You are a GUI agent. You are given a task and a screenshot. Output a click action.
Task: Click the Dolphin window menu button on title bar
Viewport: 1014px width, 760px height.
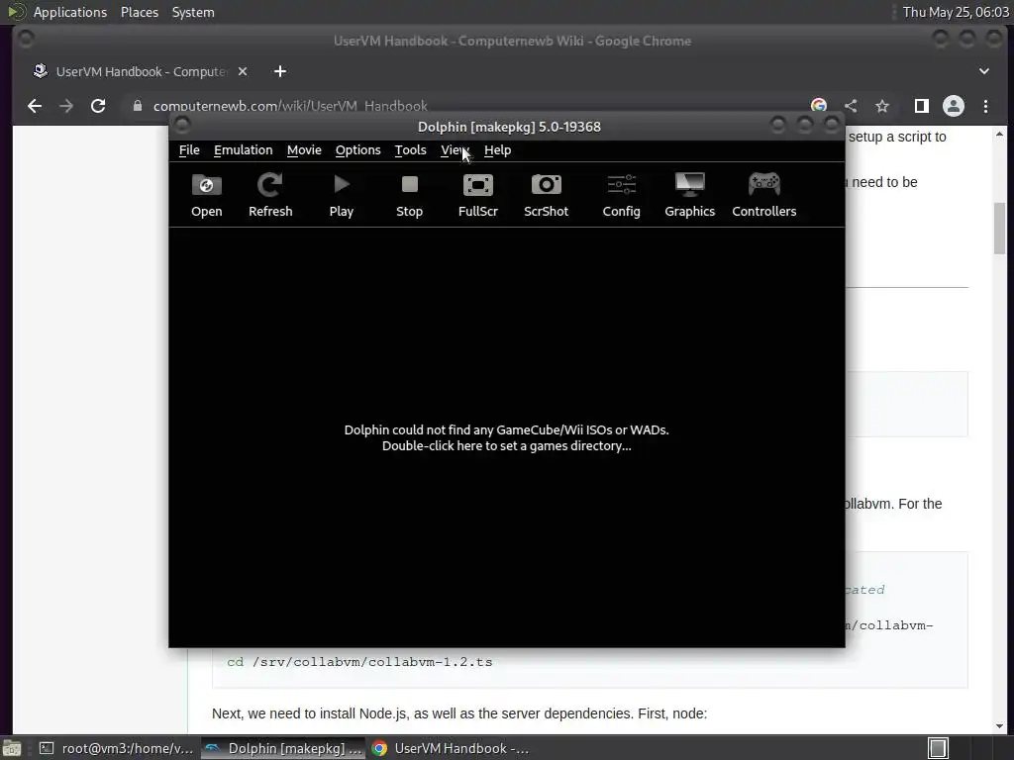[x=182, y=125]
